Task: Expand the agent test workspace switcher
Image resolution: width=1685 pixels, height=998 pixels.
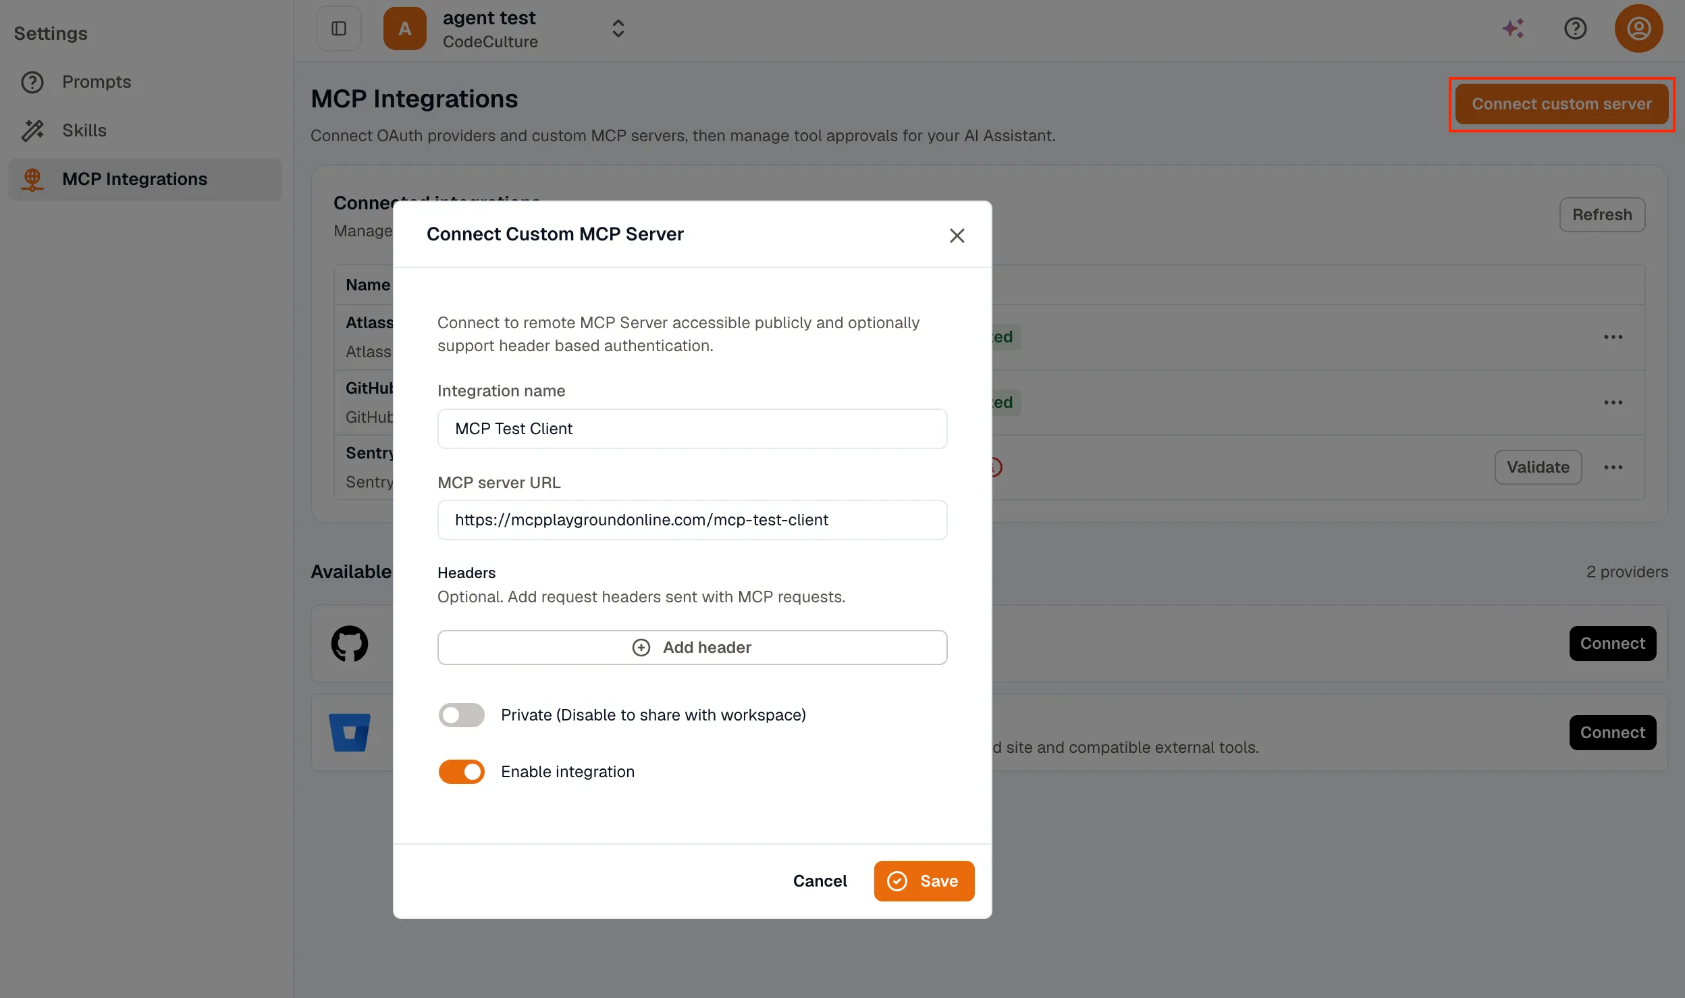Action: coord(618,28)
